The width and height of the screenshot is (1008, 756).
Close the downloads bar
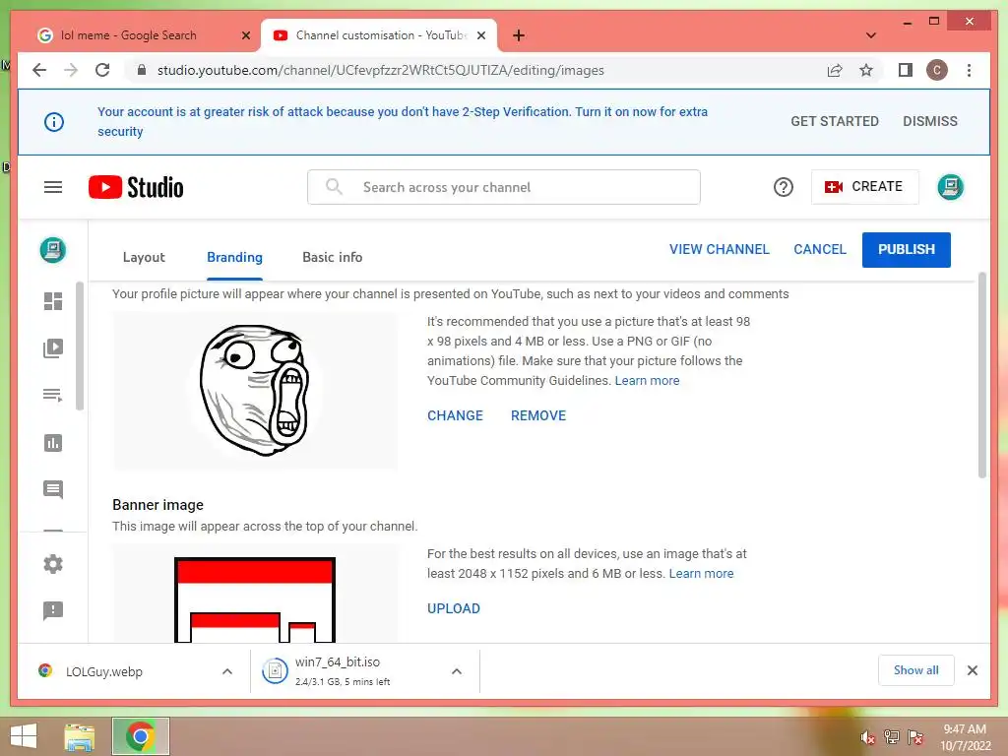pyautogui.click(x=973, y=670)
